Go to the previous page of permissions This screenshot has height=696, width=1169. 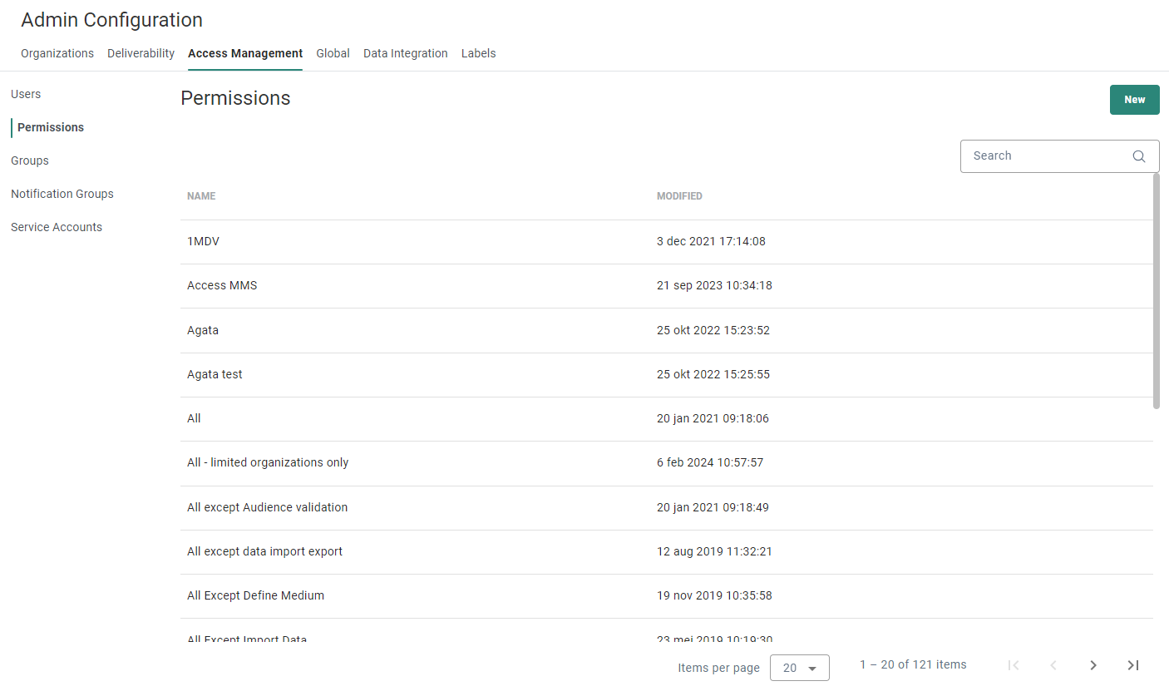(1053, 665)
